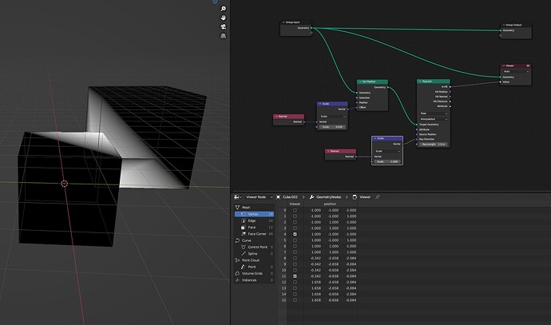Select the Face Corner domain row

pyautogui.click(x=255, y=234)
